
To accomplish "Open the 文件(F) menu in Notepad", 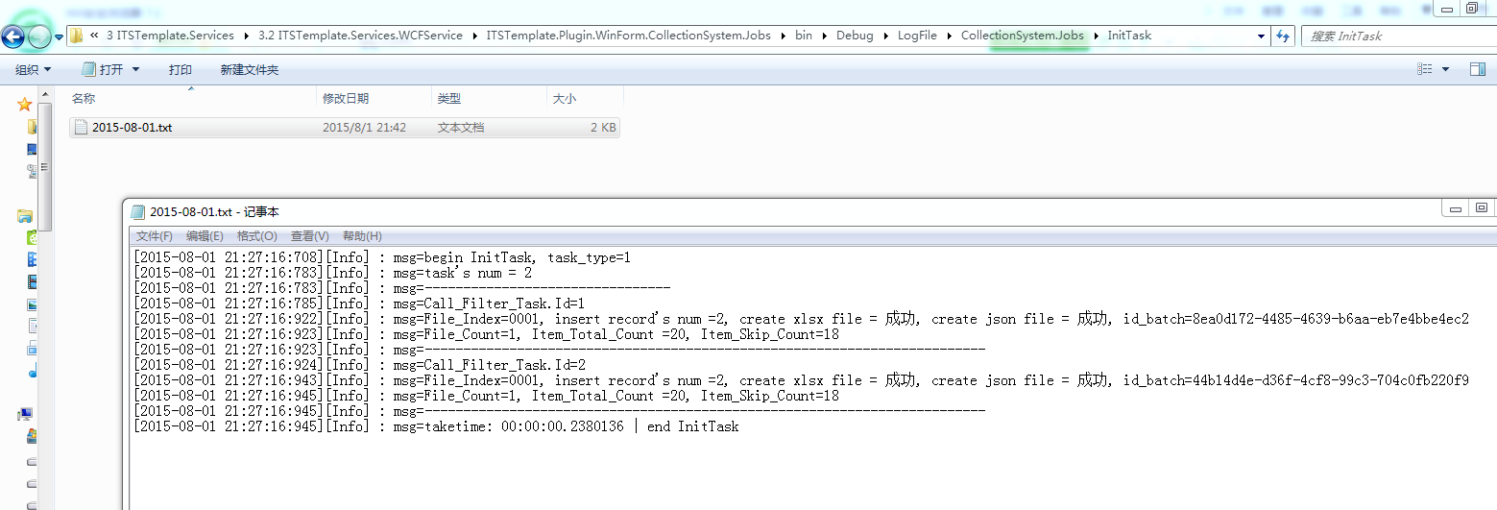I will (x=155, y=236).
